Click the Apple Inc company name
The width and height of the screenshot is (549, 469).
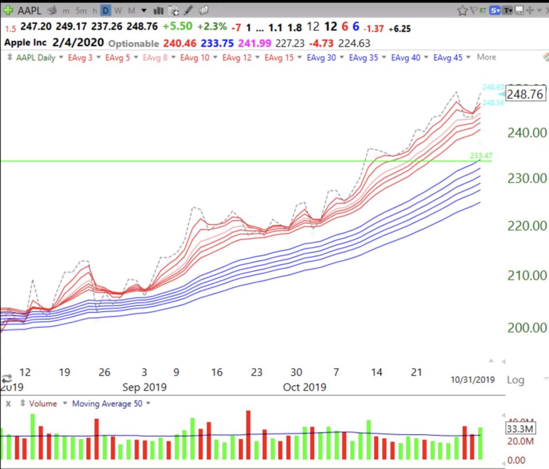pyautogui.click(x=25, y=43)
